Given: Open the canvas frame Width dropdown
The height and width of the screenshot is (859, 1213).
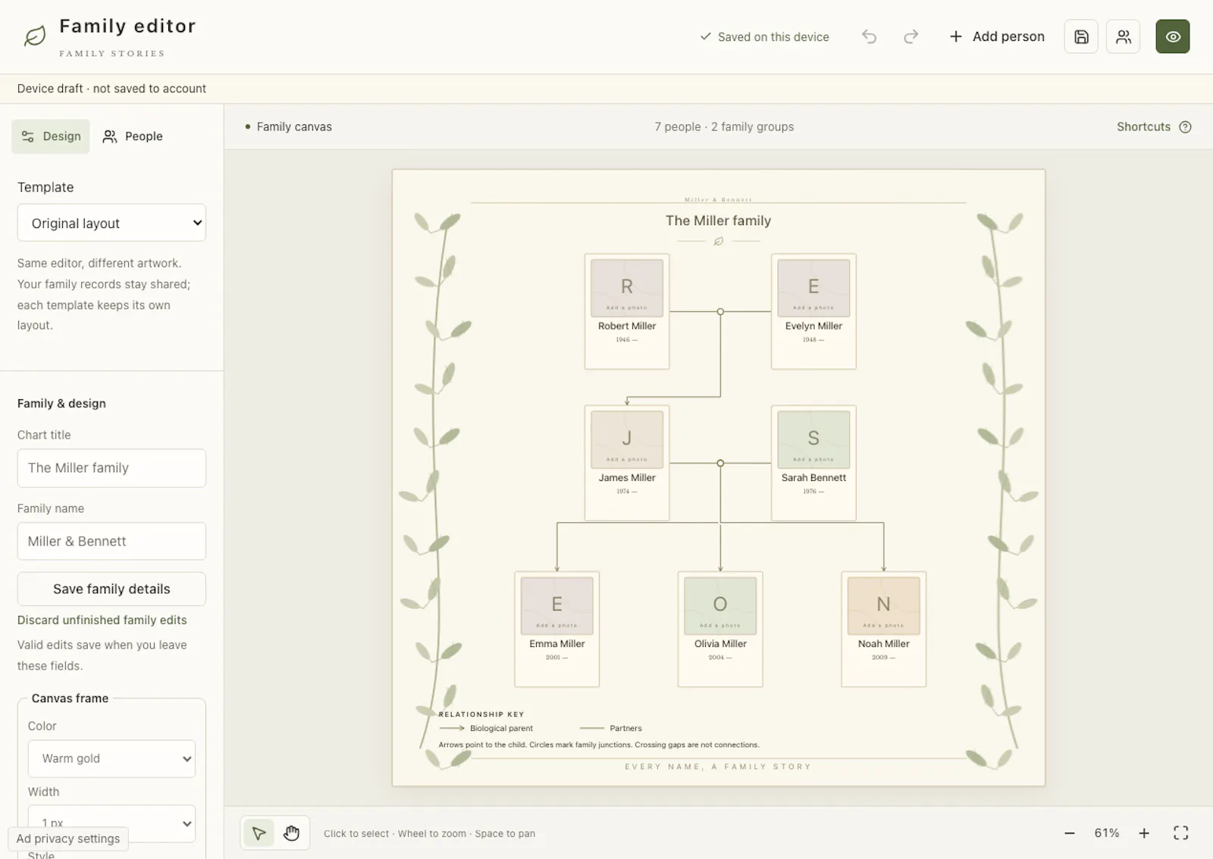Looking at the screenshot, I should [x=111, y=823].
